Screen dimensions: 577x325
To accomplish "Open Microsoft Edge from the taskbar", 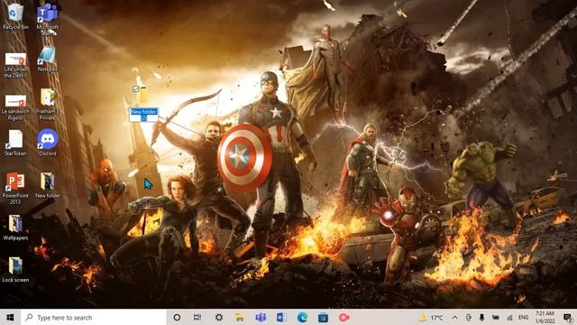I will pyautogui.click(x=303, y=317).
